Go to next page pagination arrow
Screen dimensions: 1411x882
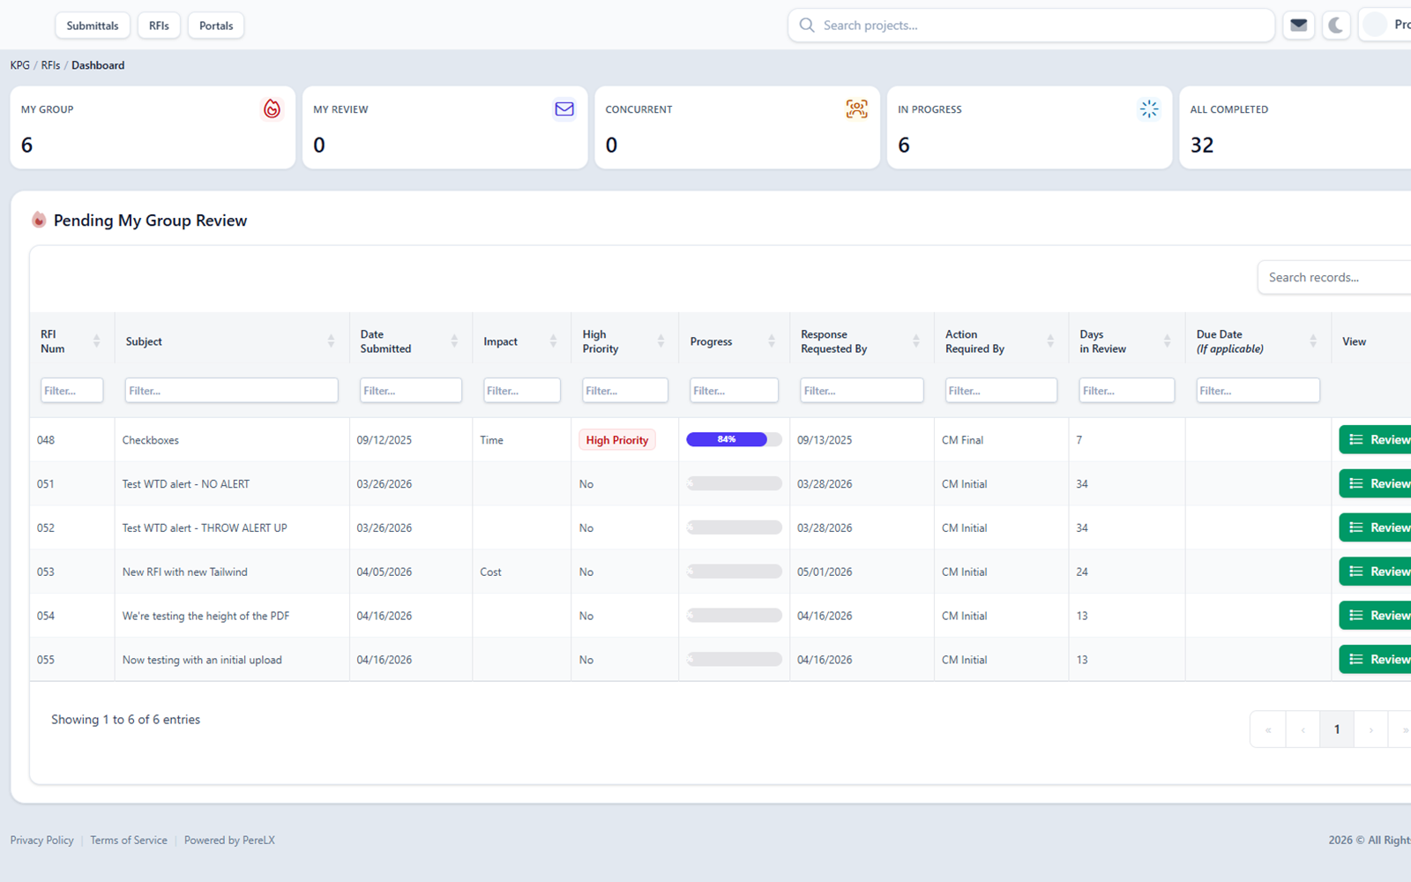[1371, 729]
